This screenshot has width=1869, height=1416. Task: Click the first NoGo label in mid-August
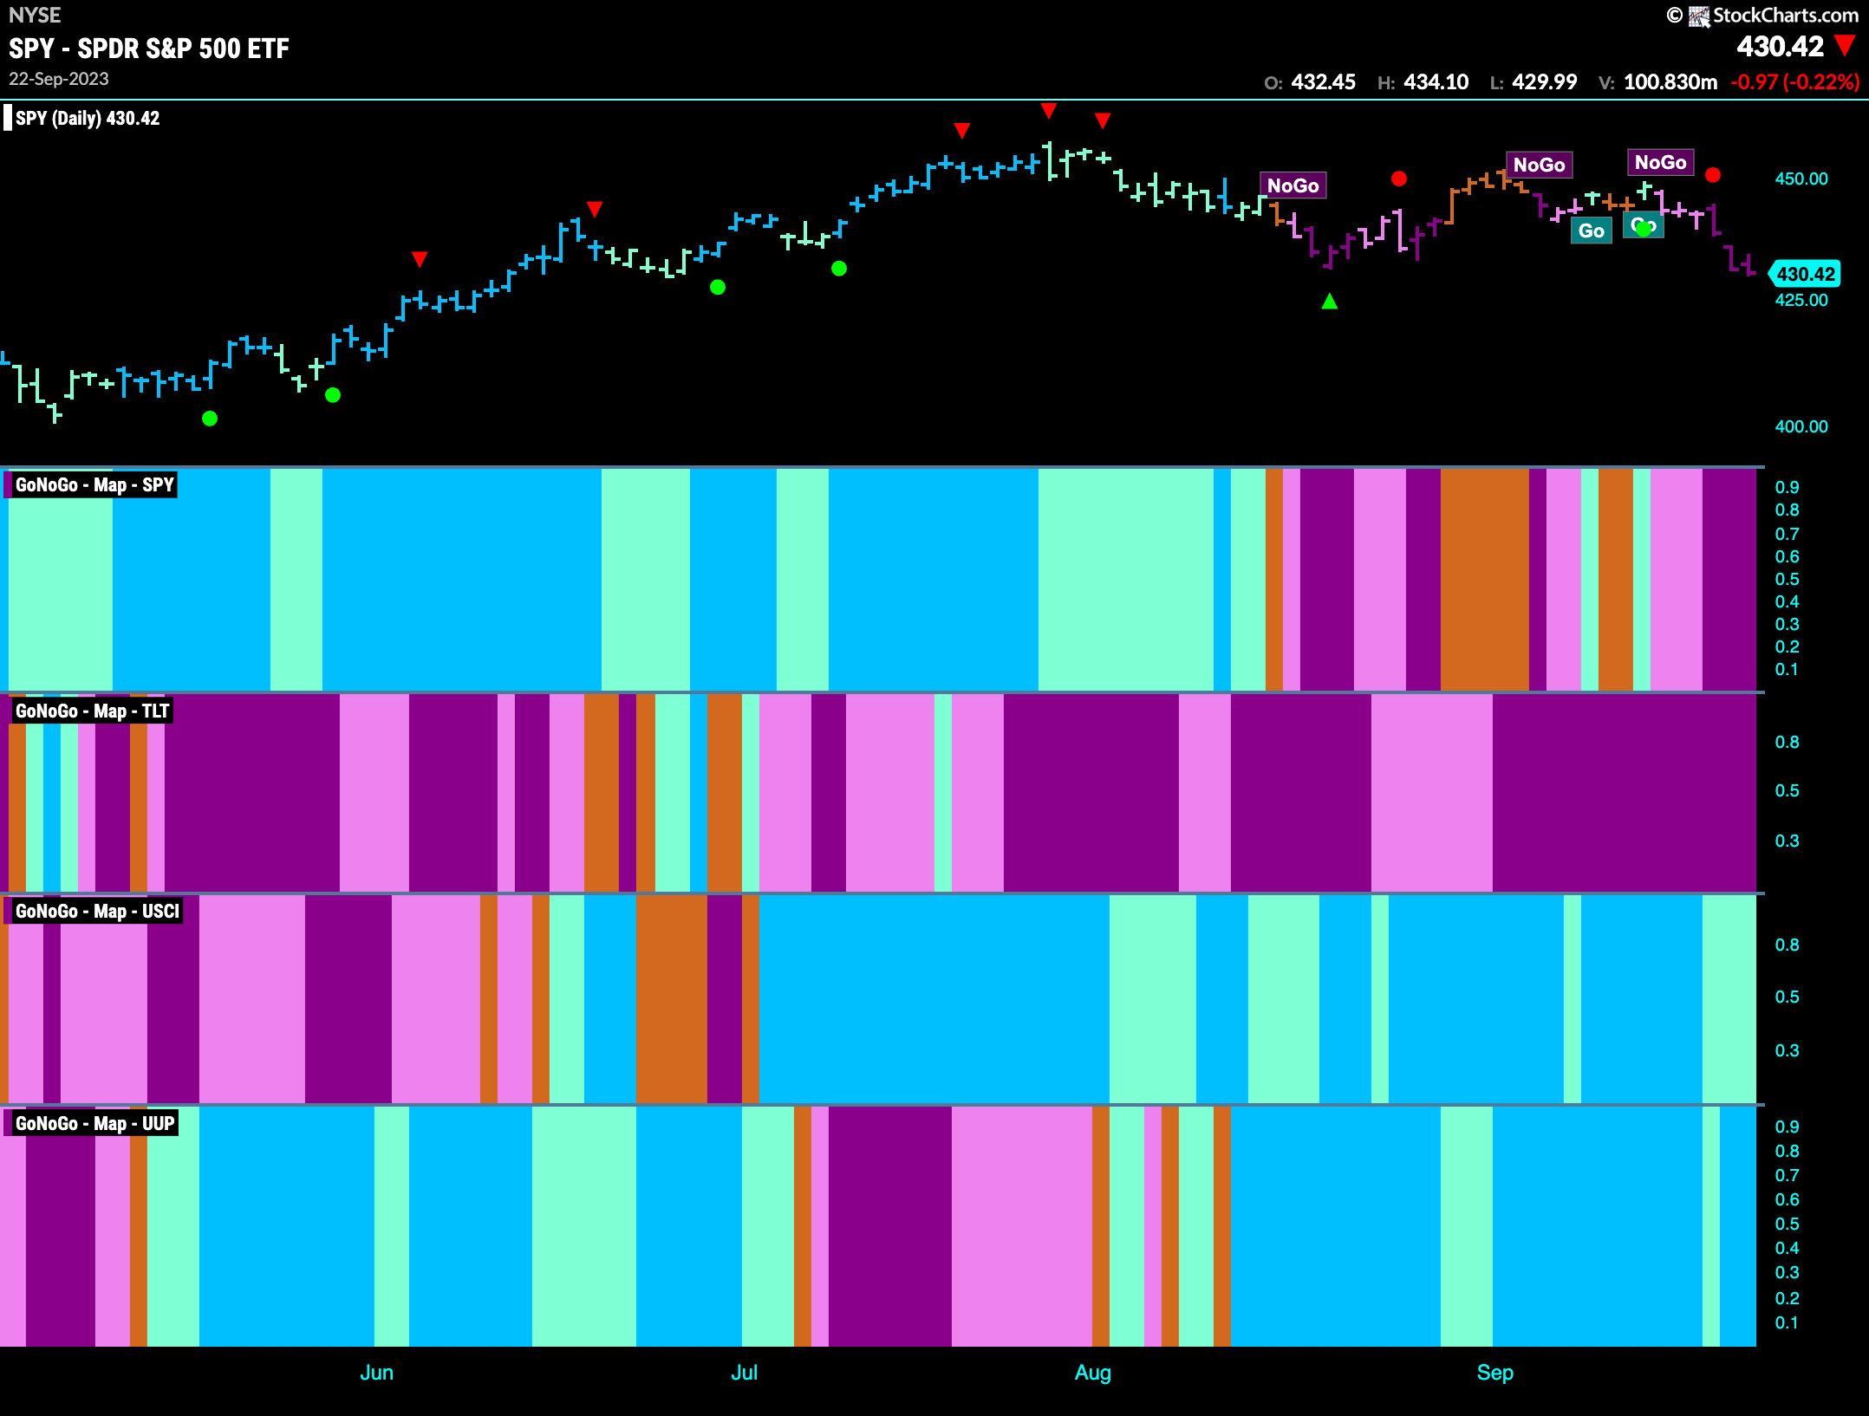1293,185
